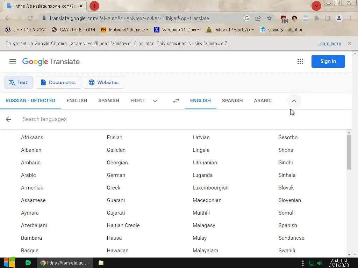The width and height of the screenshot is (358, 268).
Task: Choose Sundanese from the language list
Action: coord(291,238)
